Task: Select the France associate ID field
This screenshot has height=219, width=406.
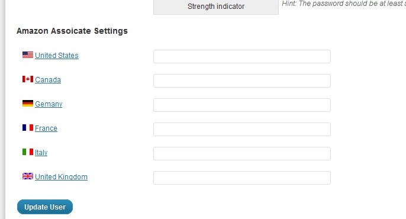Action: coord(242,129)
